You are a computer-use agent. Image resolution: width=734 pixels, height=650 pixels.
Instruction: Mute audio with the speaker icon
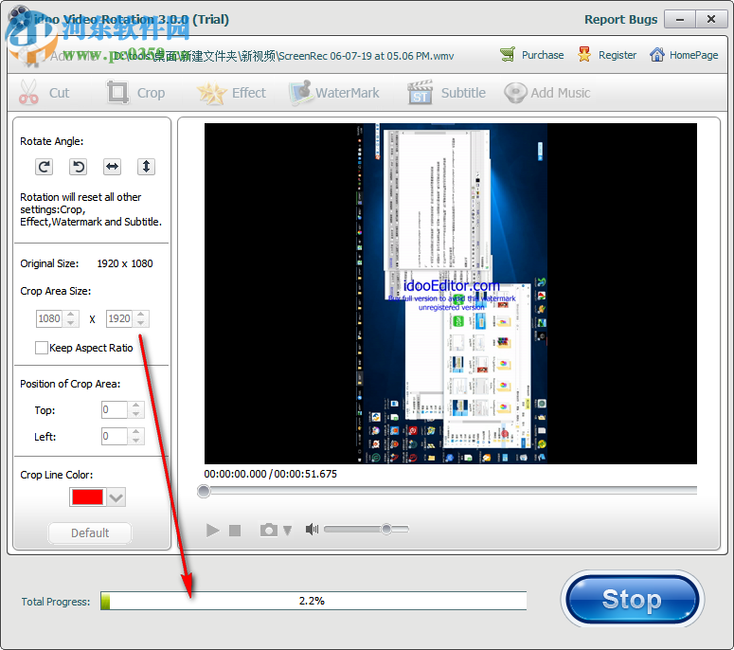(312, 529)
